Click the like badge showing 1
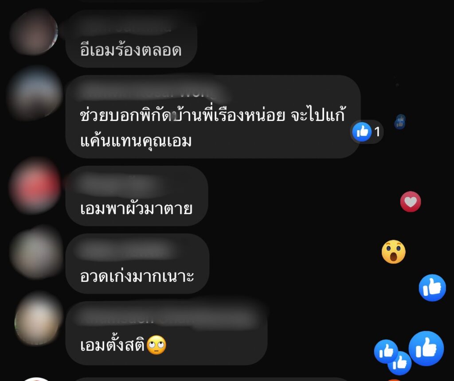The image size is (454, 381). [367, 132]
